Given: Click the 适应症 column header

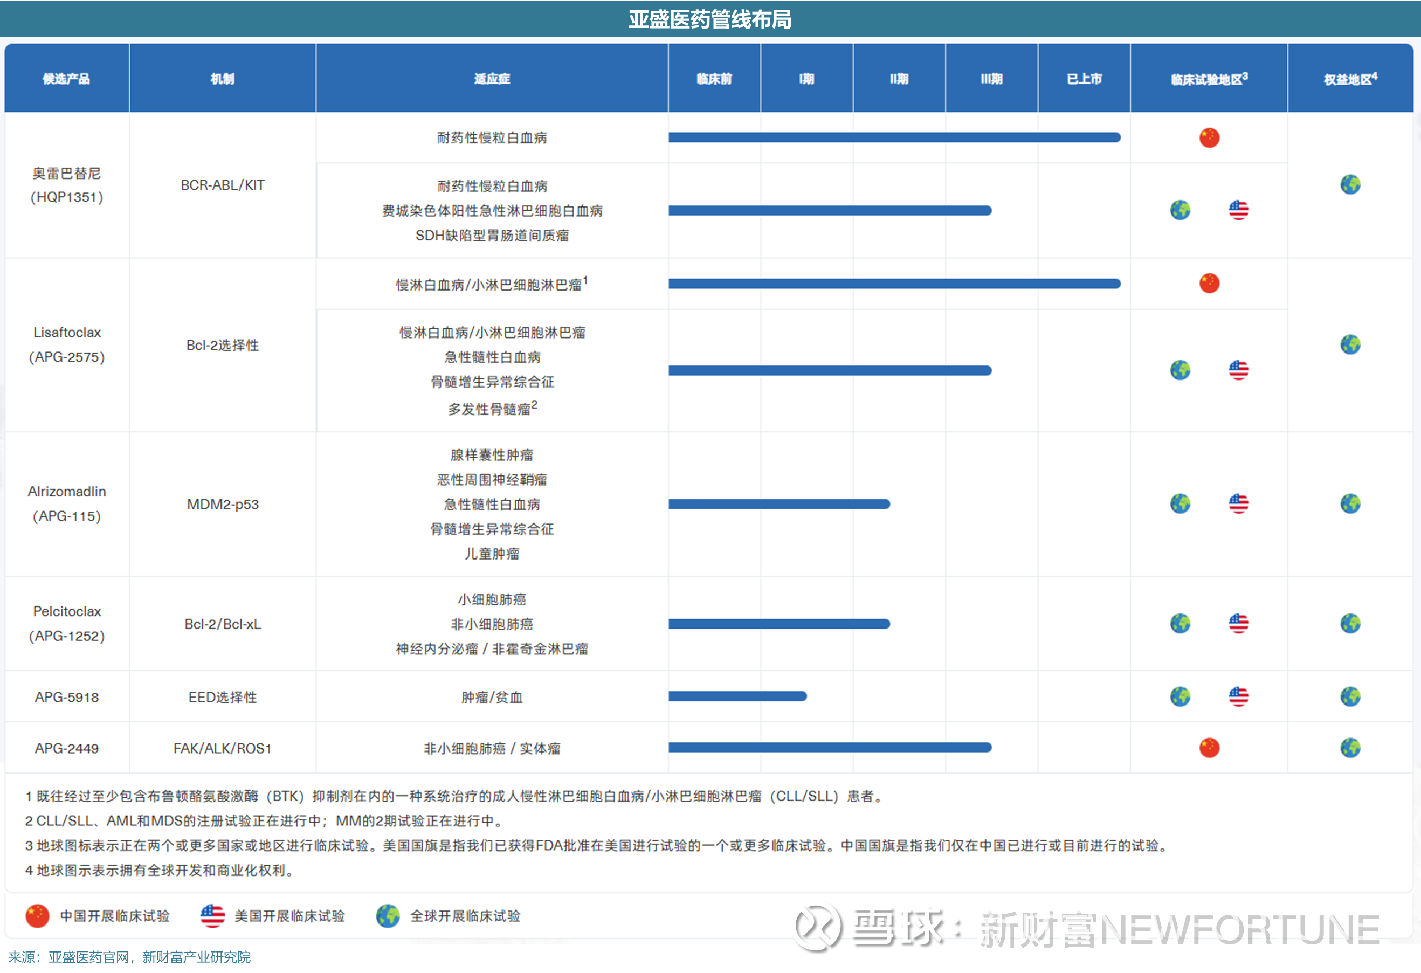Looking at the screenshot, I should [492, 79].
